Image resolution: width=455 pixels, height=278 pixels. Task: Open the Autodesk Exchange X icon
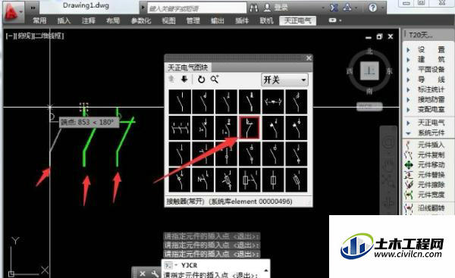pyautogui.click(x=334, y=8)
